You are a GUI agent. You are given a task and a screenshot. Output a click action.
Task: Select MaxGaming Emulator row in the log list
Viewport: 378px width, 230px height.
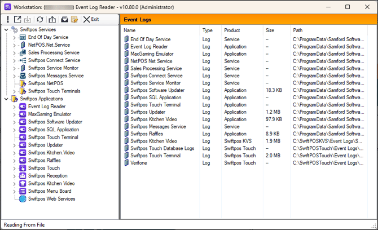245,54
